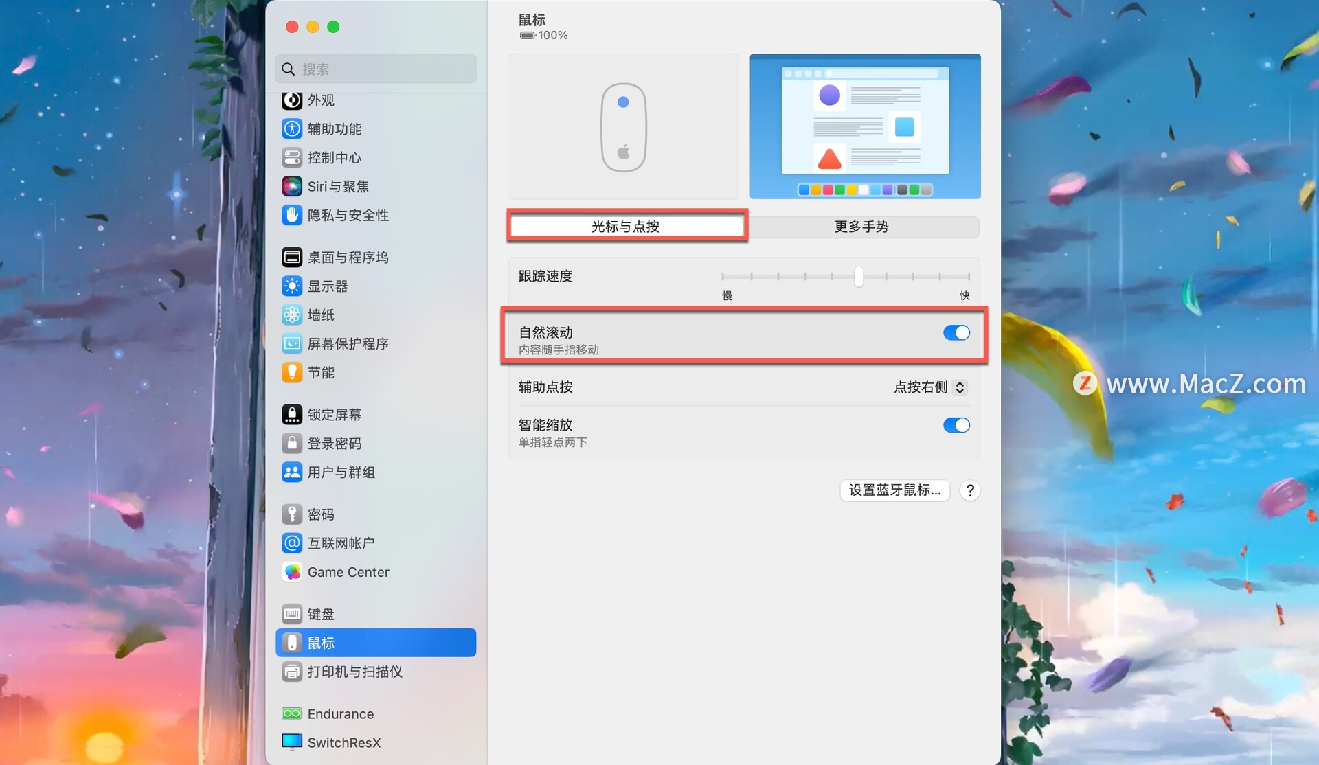The width and height of the screenshot is (1319, 765).
Task: Open SwitchResX settings from sidebar
Action: click(292, 742)
